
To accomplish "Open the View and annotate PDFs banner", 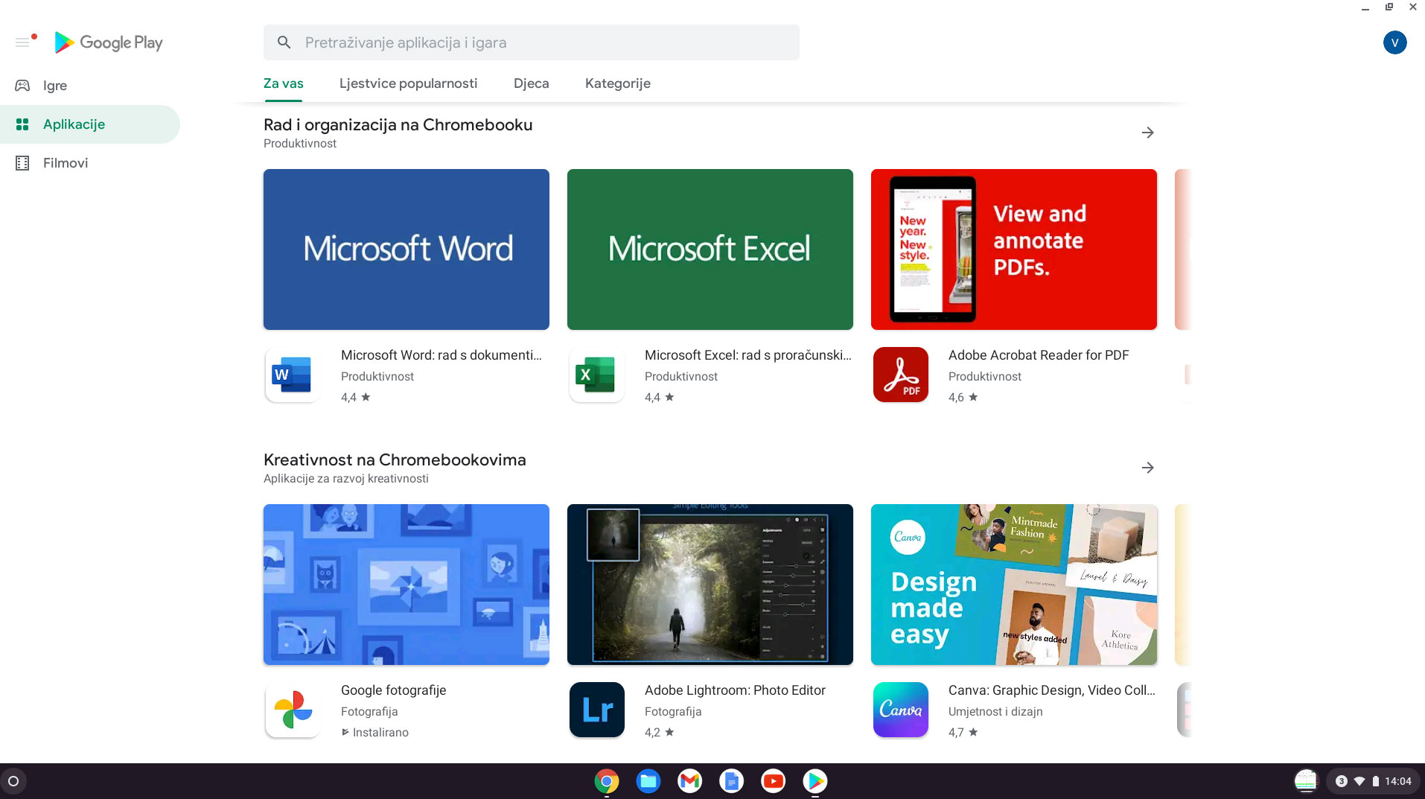I will click(1014, 249).
